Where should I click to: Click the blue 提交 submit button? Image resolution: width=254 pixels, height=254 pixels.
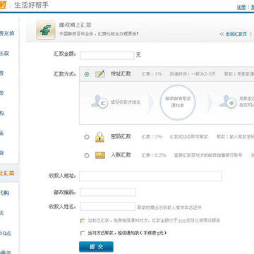(x=96, y=247)
